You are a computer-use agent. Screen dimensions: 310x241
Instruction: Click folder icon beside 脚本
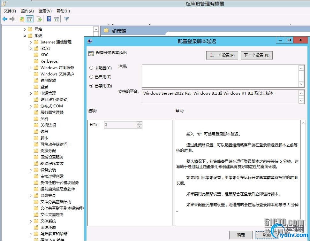tap(36, 138)
